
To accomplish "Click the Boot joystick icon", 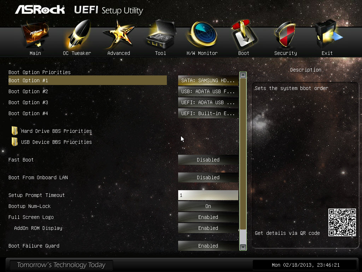I will (244, 35).
